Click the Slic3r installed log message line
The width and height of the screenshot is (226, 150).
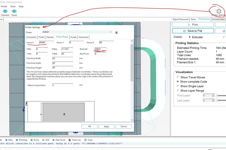[x=61, y=144]
